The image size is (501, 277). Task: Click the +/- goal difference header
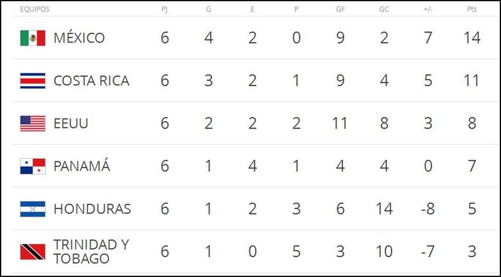[x=428, y=10]
